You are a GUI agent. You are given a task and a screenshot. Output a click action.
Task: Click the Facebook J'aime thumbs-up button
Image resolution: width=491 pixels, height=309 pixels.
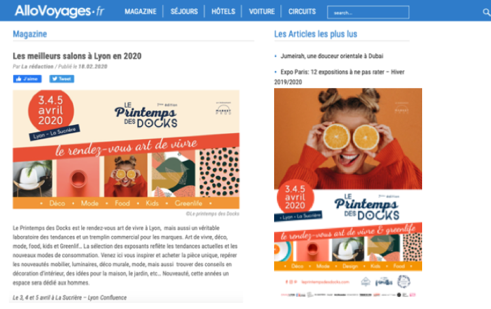[x=27, y=79]
